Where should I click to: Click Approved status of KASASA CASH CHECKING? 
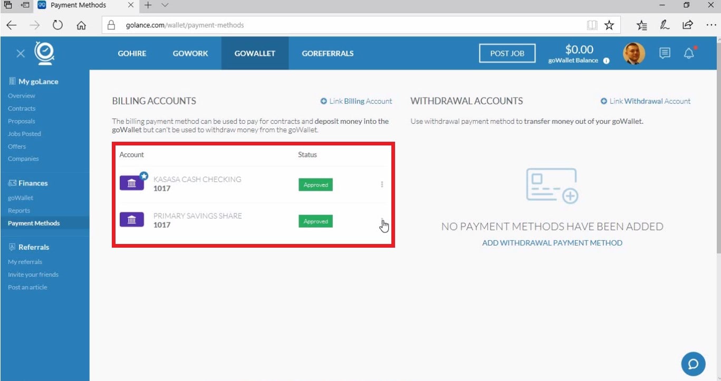[315, 185]
